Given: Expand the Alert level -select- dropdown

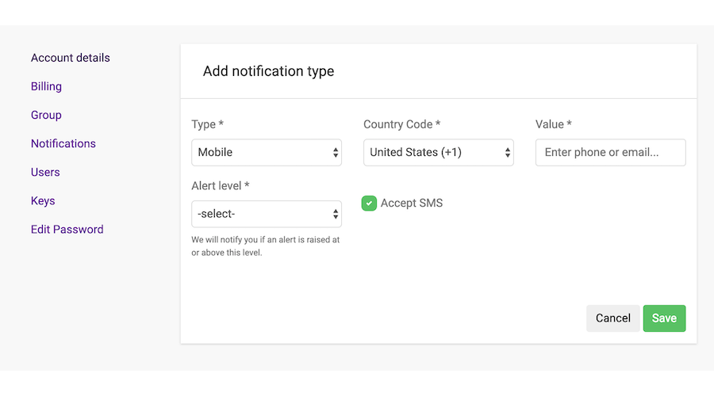Looking at the screenshot, I should point(267,214).
